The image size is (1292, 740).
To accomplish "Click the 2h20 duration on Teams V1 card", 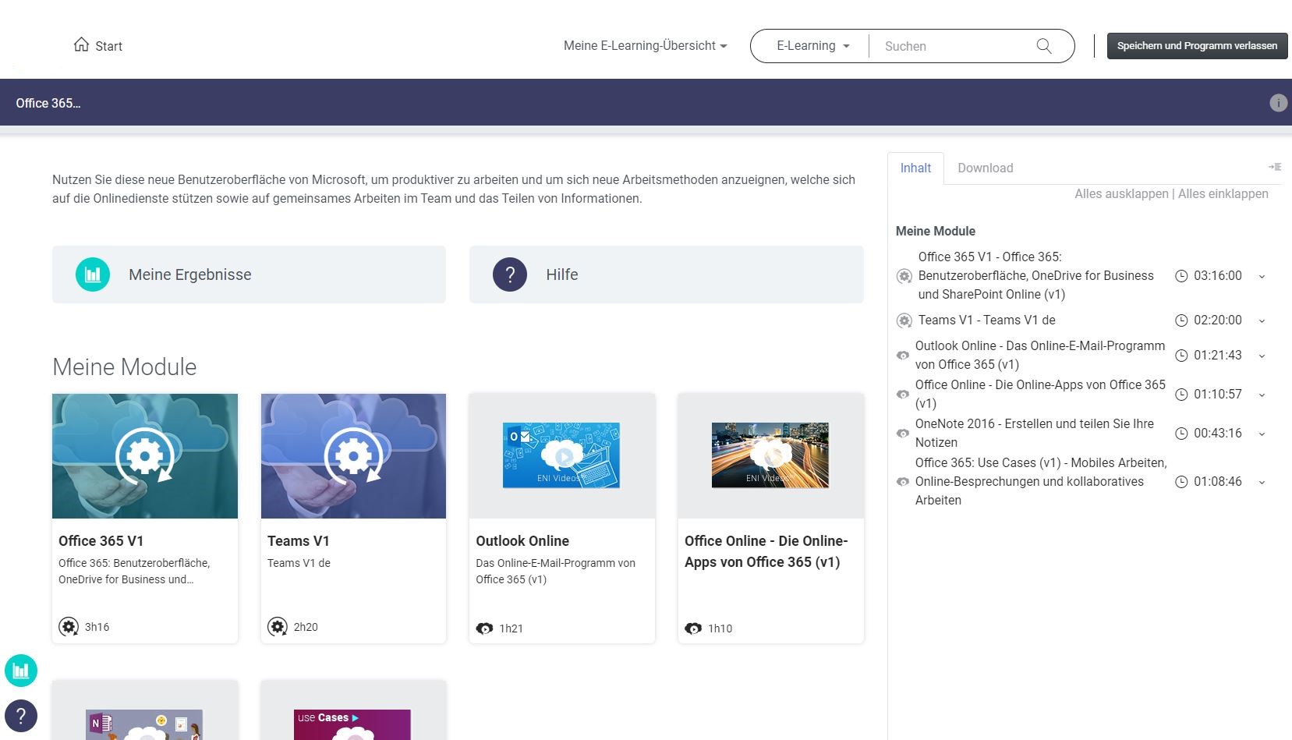I will point(306,627).
